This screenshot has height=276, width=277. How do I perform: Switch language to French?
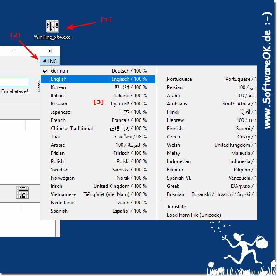pyautogui.click(x=98, y=120)
